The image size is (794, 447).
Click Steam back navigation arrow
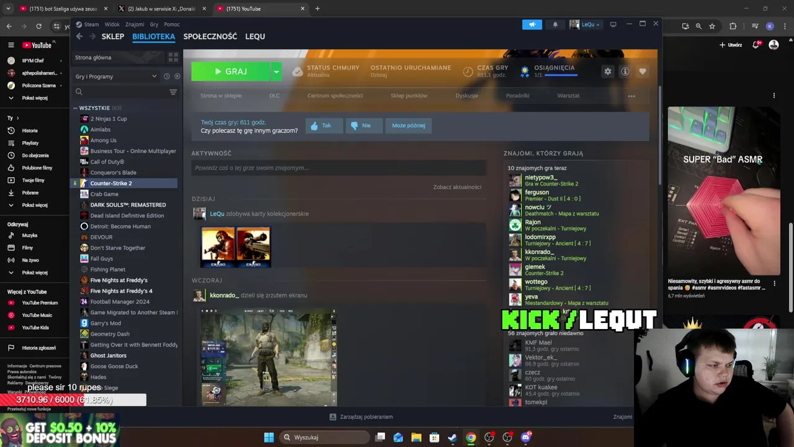tap(79, 37)
